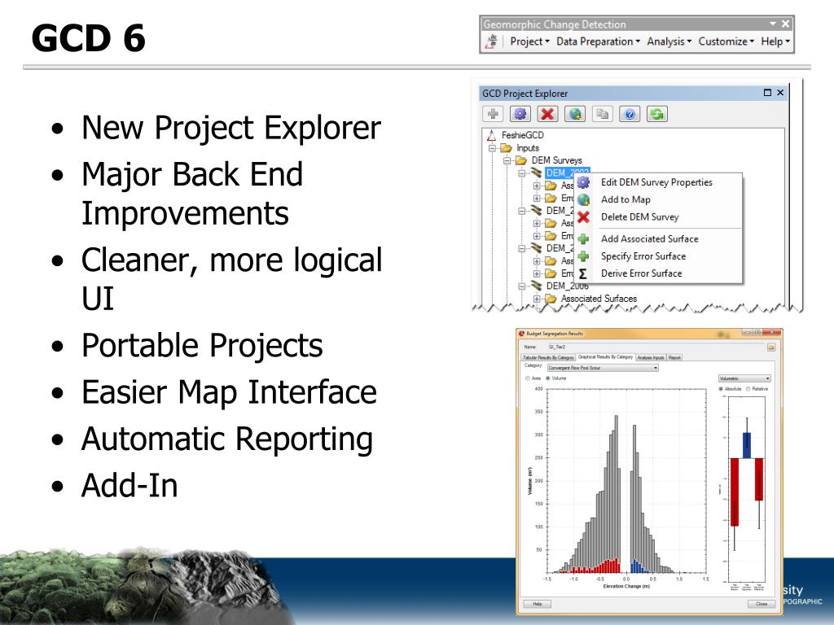Image resolution: width=834 pixels, height=625 pixels.
Task: Switch to the Analysis Inputs tab
Action: [651, 358]
